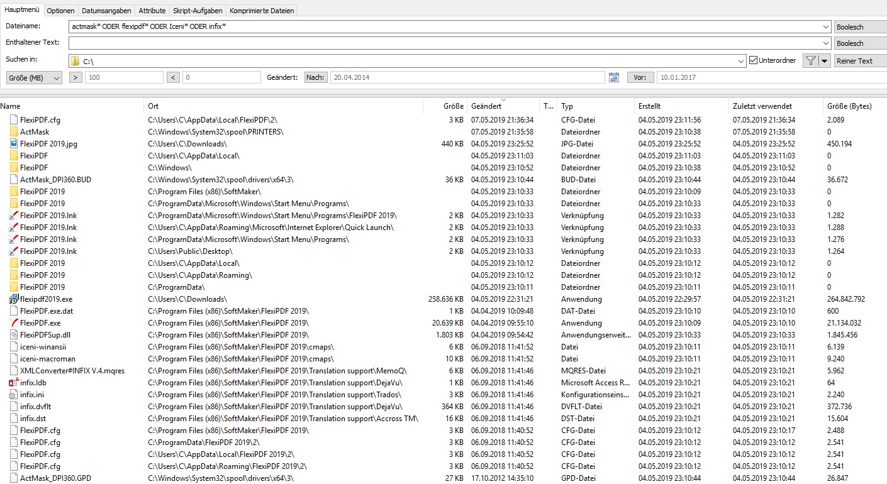Expand the Enthaltener Text history dropdown
This screenshot has height=484, width=887.
[x=826, y=43]
